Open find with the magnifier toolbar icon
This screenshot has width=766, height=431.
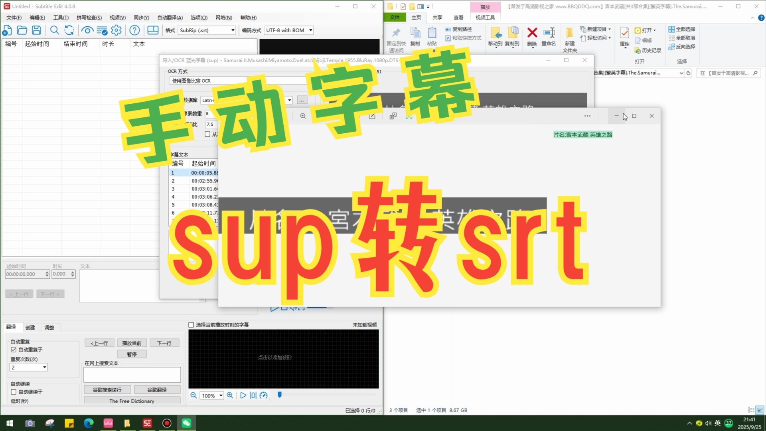[55, 30]
